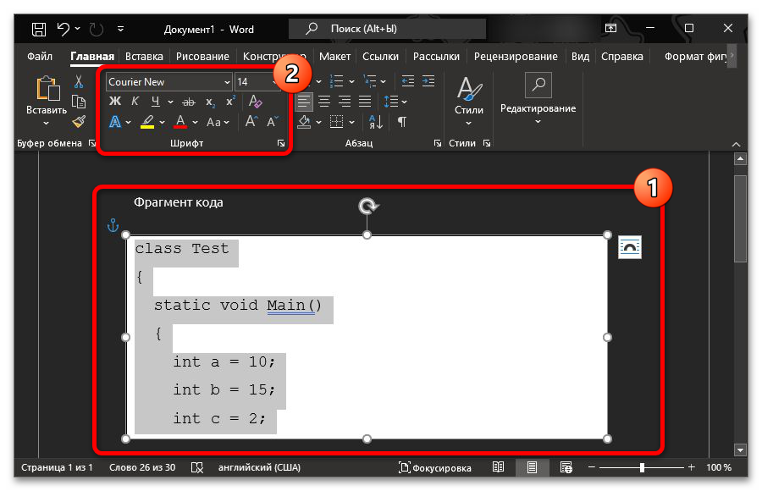This screenshot has width=762, height=491.
Task: Apply yellow text highlight color
Action: click(x=147, y=122)
